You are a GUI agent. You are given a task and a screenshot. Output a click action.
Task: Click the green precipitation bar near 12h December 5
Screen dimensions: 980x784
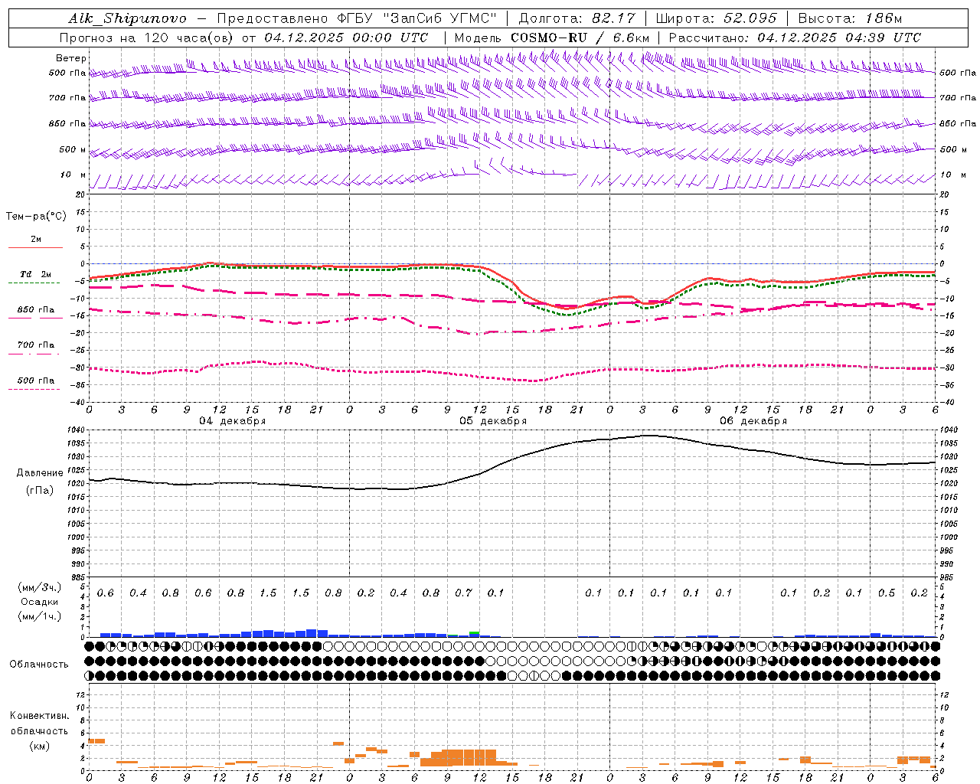(x=475, y=633)
